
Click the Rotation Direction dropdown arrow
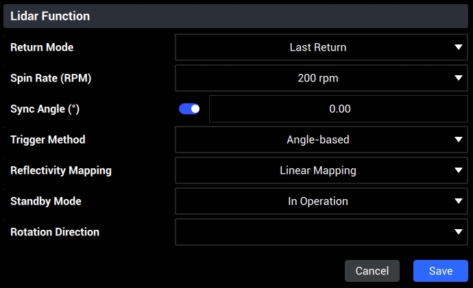[459, 232]
